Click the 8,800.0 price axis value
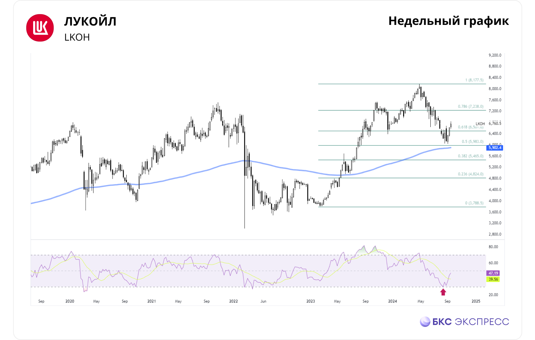Screen dimensions: 535x340 [495, 66]
